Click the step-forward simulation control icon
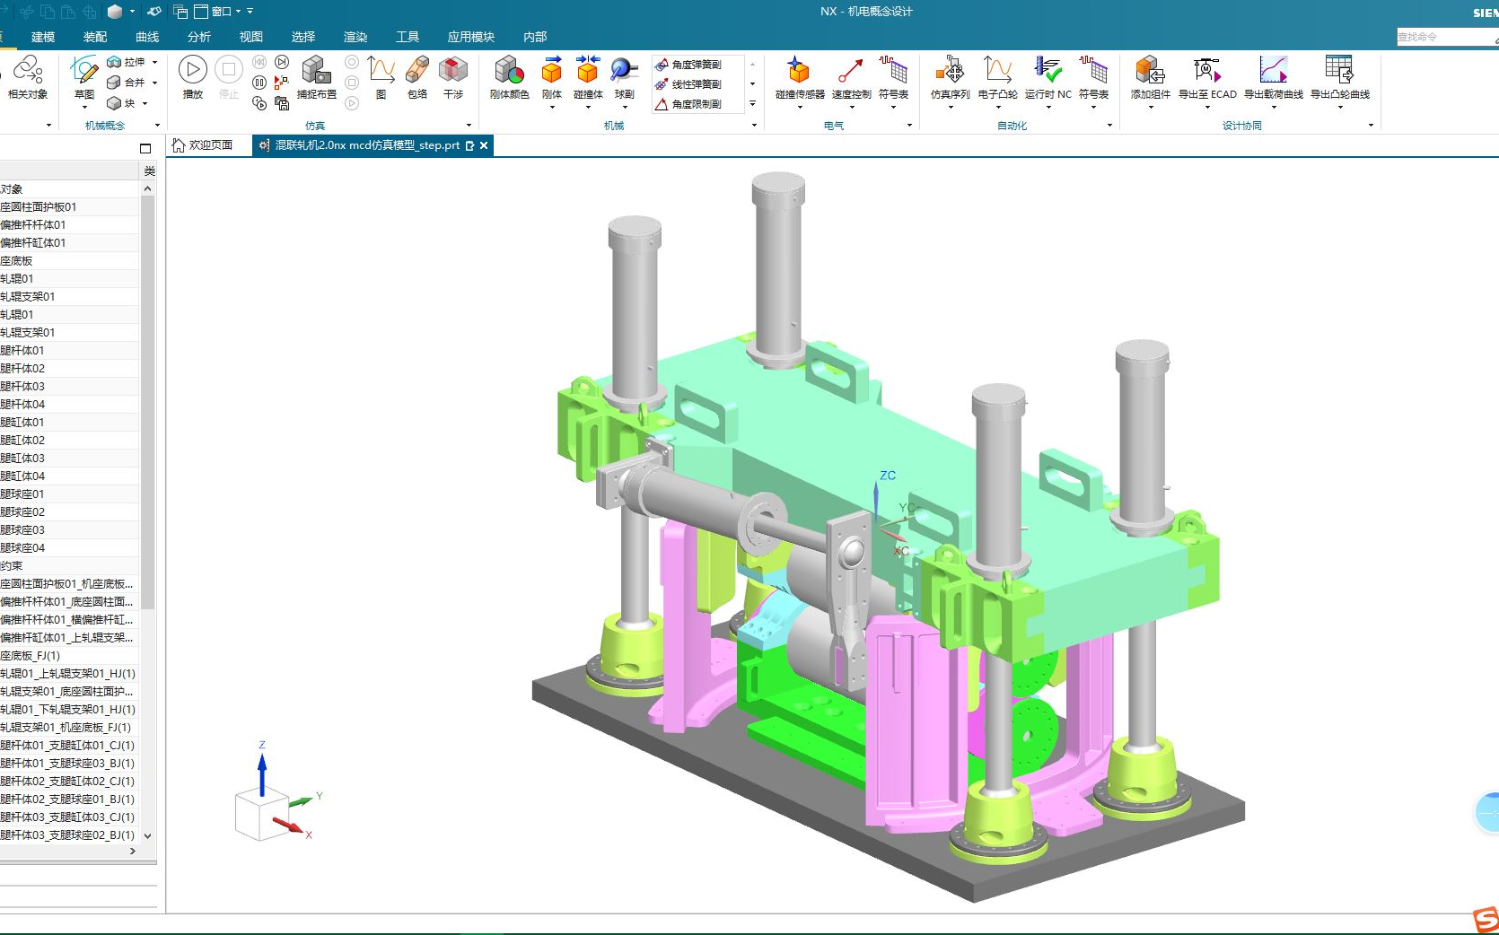 282,62
